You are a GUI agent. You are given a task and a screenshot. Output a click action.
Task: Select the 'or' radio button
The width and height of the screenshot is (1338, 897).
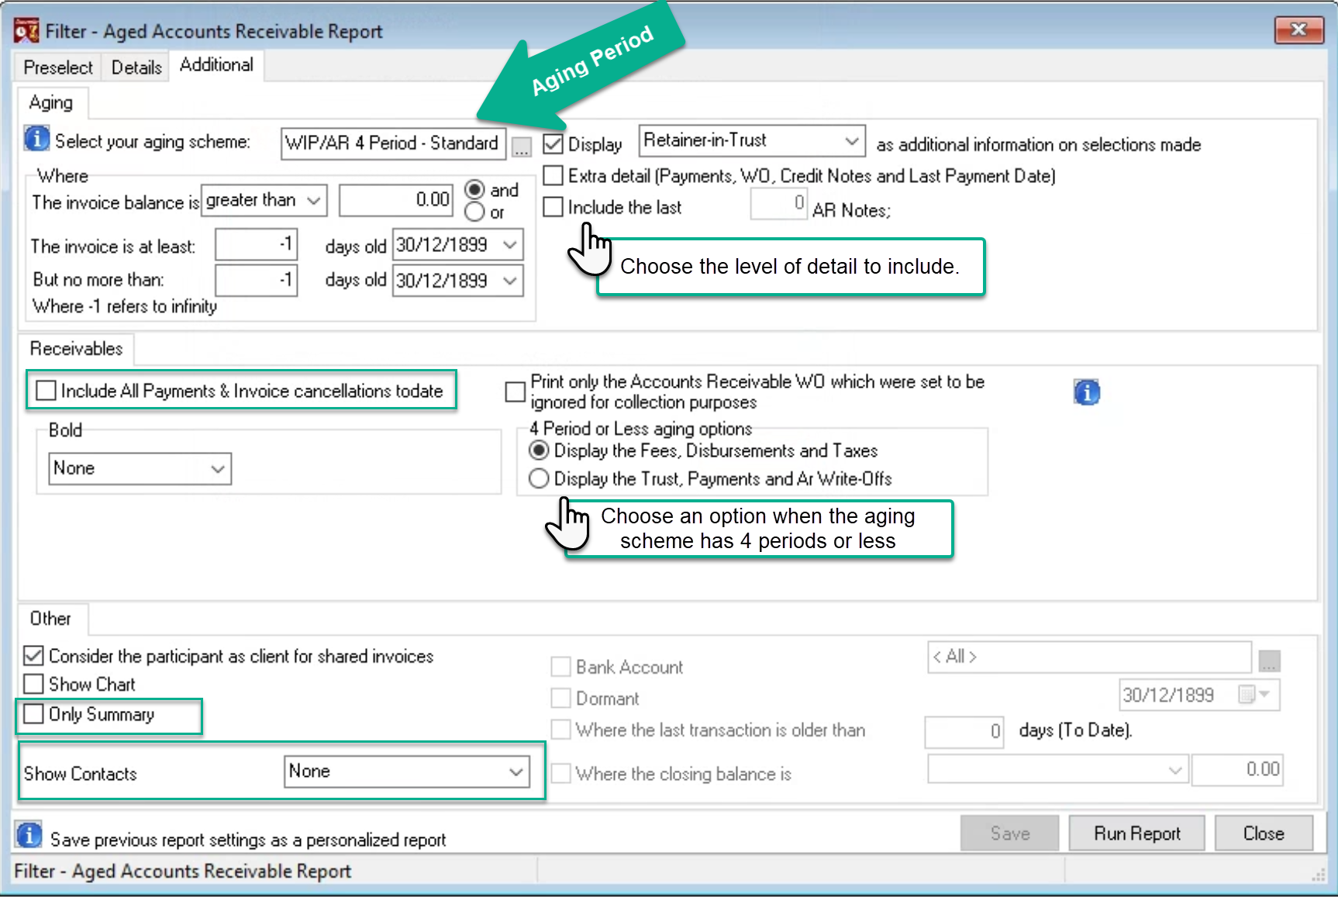[474, 212]
